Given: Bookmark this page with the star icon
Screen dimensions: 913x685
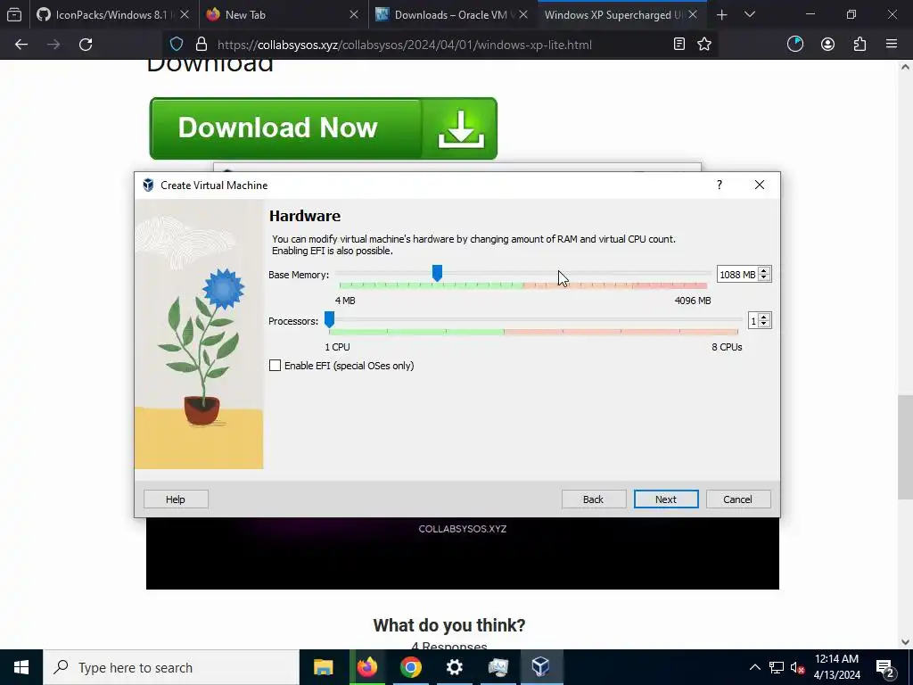Looking at the screenshot, I should (704, 45).
